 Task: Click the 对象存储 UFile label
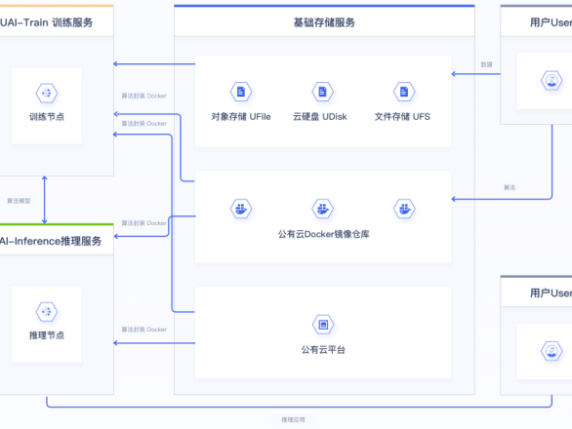[241, 117]
